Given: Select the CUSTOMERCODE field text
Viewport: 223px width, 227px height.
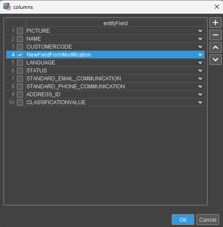Looking at the screenshot, I should pyautogui.click(x=49, y=47).
